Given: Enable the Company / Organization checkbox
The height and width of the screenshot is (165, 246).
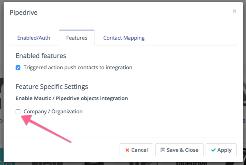Looking at the screenshot, I should pos(18,112).
